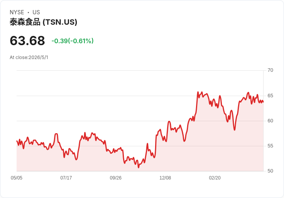Click the end point of the price line

tap(263, 102)
